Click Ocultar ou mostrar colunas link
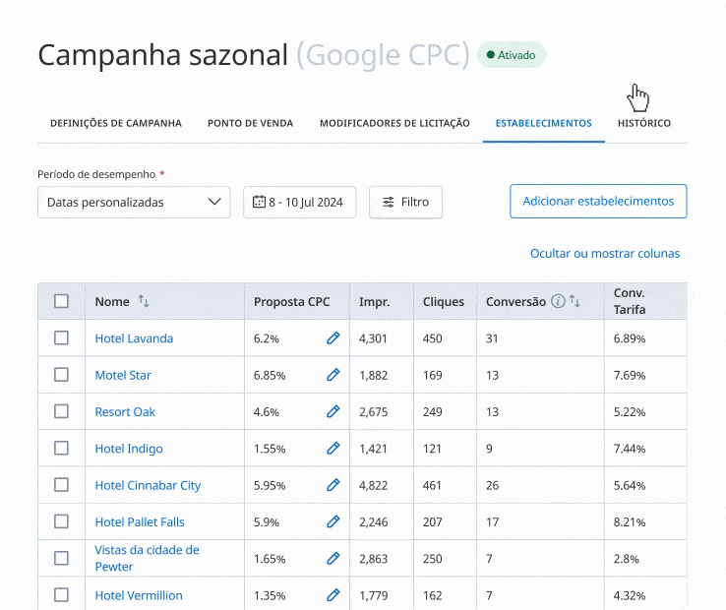 [605, 254]
